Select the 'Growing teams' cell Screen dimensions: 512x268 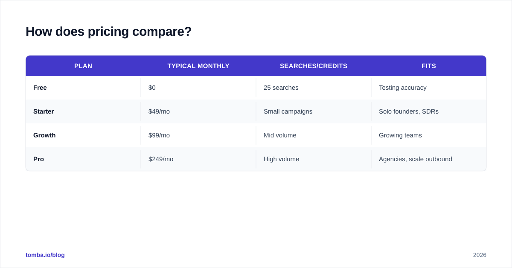[x=429, y=135]
